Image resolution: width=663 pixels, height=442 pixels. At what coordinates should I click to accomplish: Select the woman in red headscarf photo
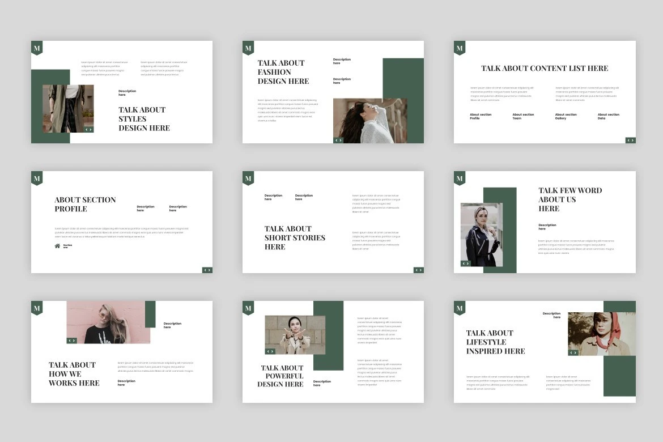589,333
